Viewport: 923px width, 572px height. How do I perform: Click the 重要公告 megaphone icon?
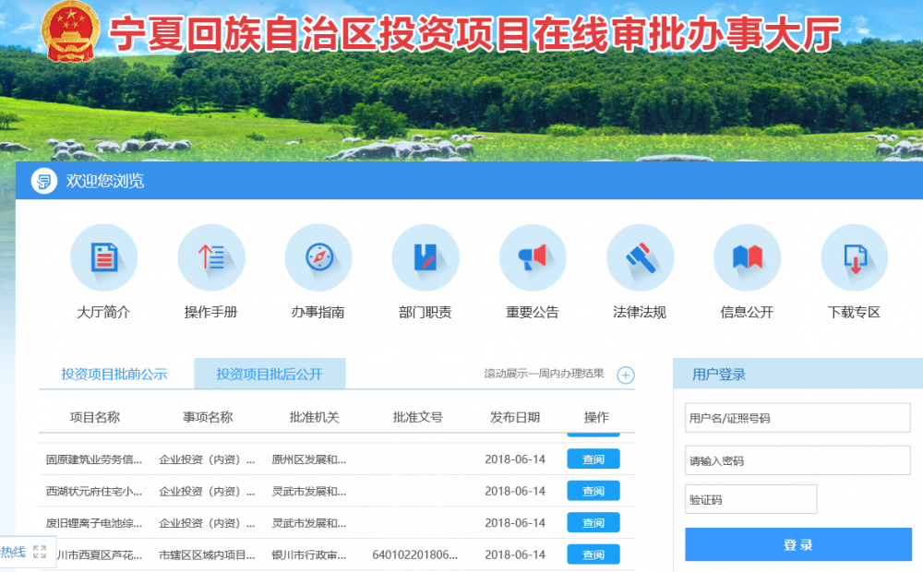(533, 257)
